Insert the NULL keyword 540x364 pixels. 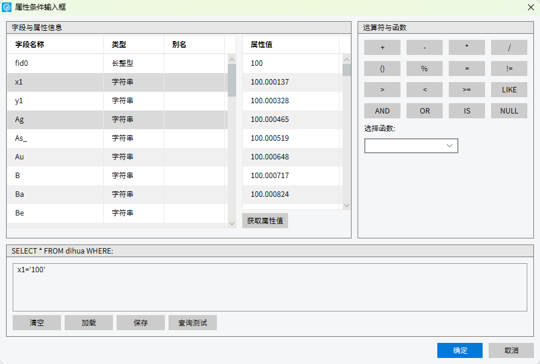point(509,110)
